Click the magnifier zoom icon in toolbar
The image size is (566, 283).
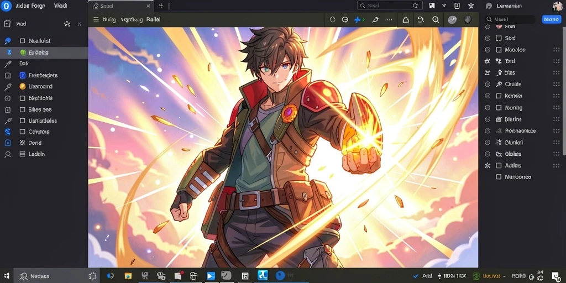click(436, 20)
